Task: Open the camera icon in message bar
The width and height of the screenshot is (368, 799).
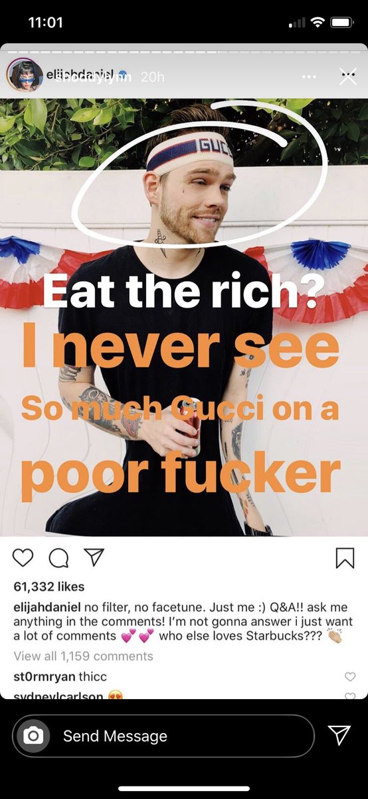Action: (33, 736)
